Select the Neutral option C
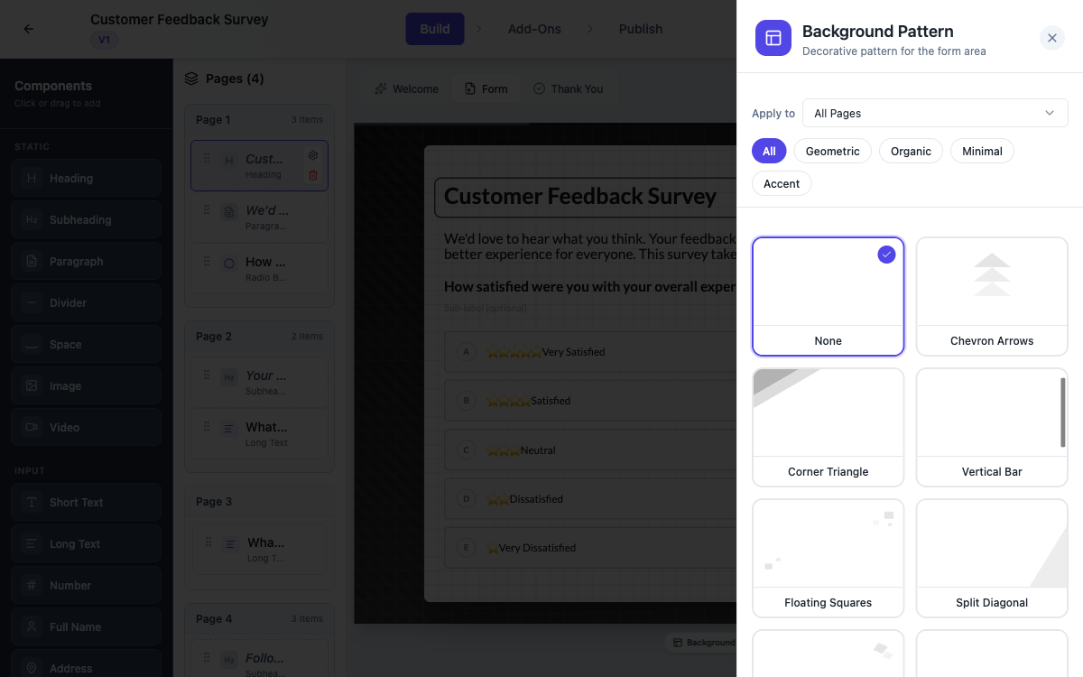1083x677 pixels. 591,450
